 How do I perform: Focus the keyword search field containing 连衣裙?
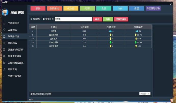73,19
